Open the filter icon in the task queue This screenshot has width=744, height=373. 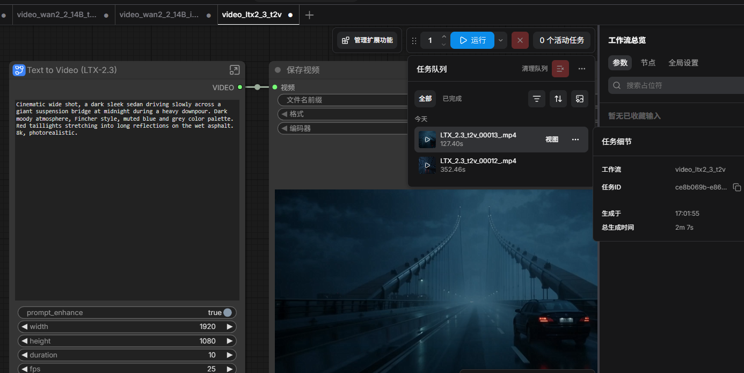[537, 99]
